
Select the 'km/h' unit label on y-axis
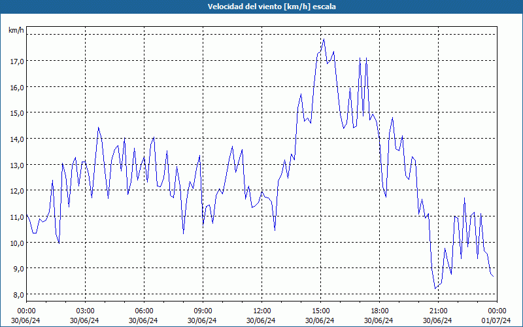(x=16, y=30)
